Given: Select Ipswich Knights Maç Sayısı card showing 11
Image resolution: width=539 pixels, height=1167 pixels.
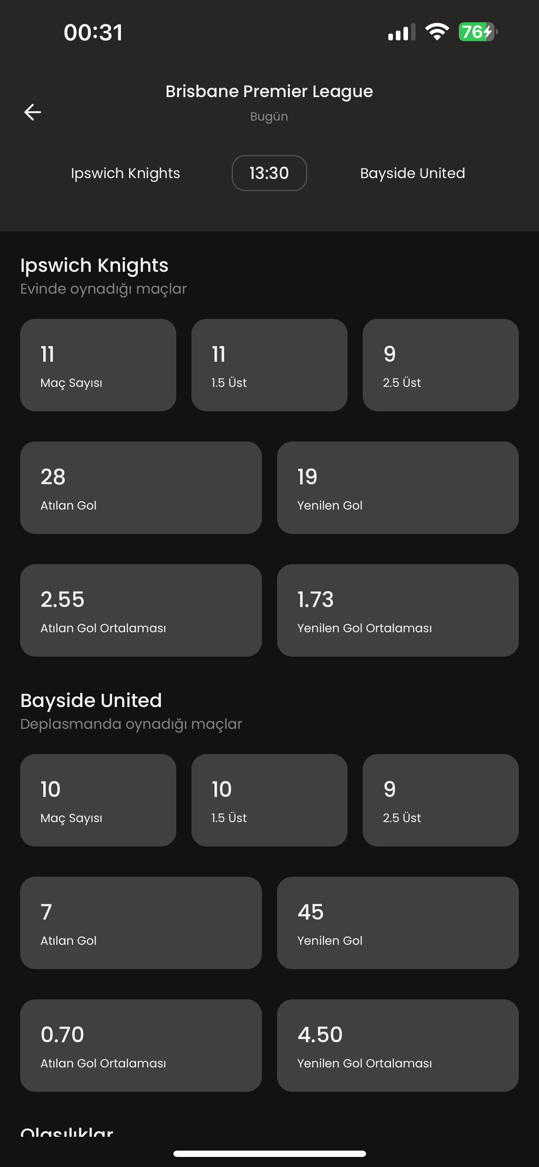Looking at the screenshot, I should coord(98,365).
